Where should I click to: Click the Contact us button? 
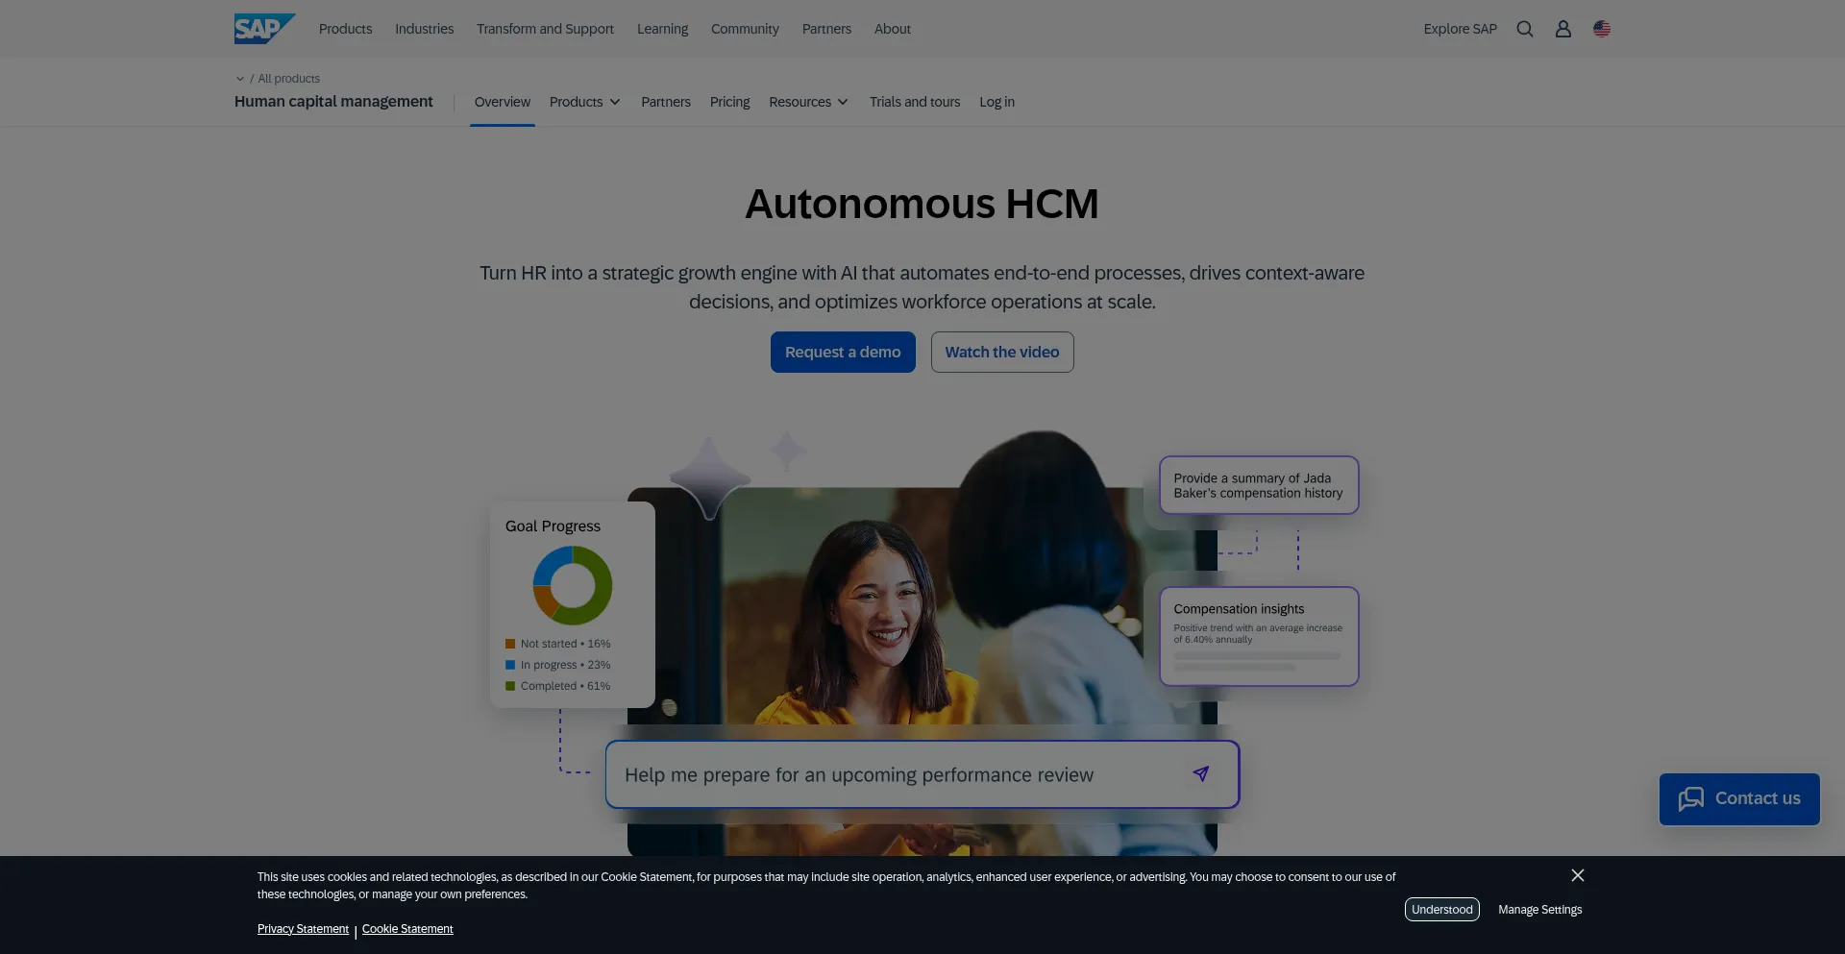pos(1739,799)
